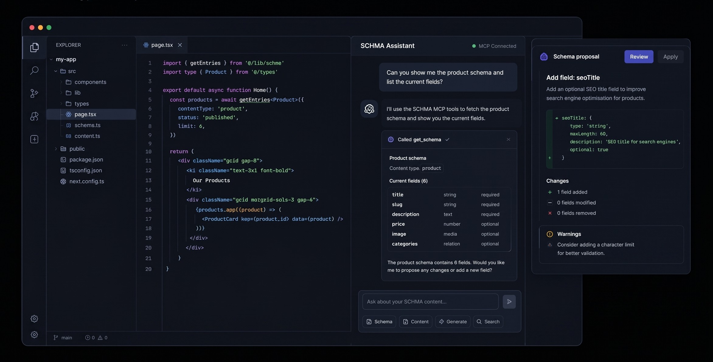Open page.tsx in the file tree
Image resolution: width=713 pixels, height=362 pixels.
point(91,114)
